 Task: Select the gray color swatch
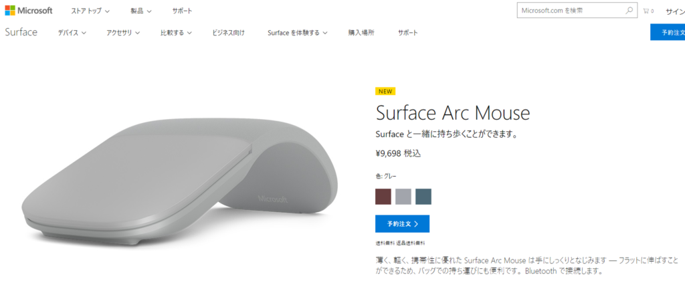click(403, 197)
